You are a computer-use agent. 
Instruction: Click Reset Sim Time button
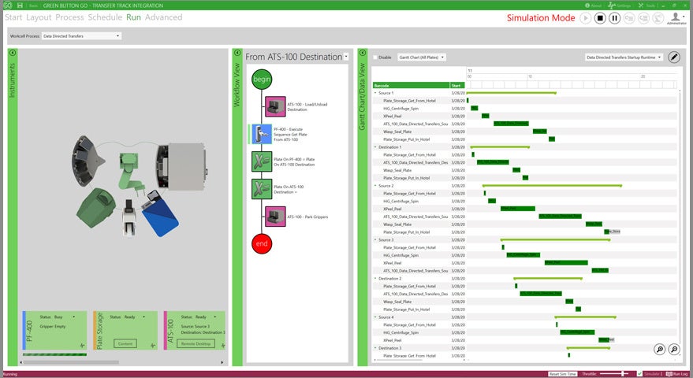tap(563, 374)
